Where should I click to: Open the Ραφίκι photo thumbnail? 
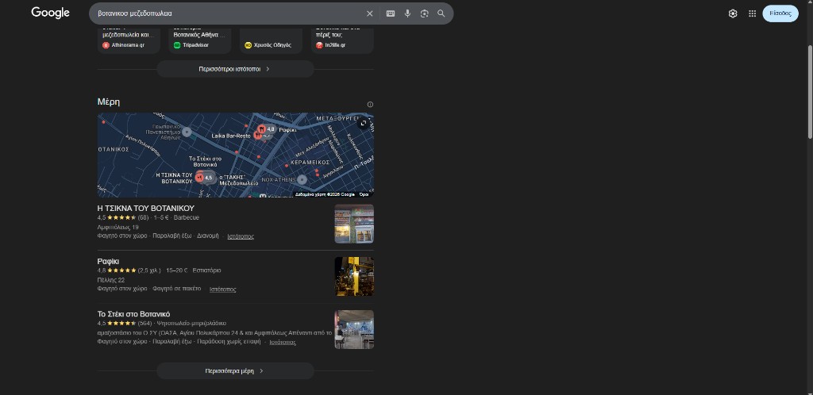pos(354,277)
